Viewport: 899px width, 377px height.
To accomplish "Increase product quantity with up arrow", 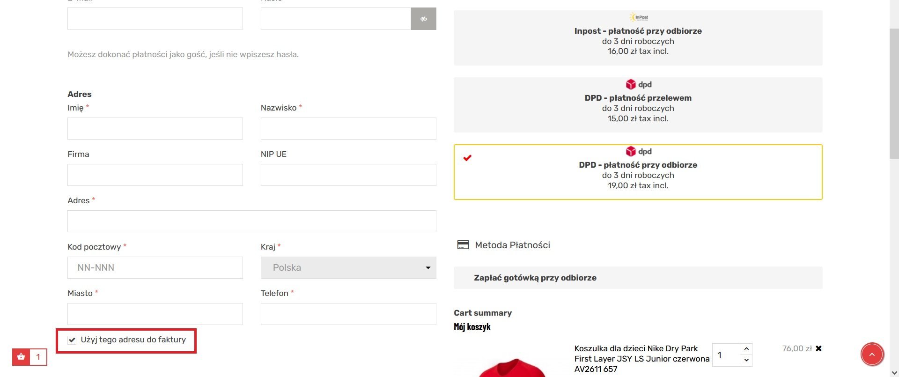I will [746, 349].
